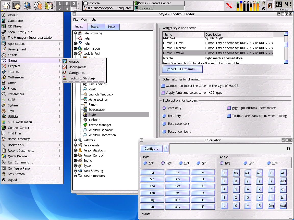The image size is (294, 220).
Task: Open Cardgames submenu
Action: pyautogui.click(x=84, y=73)
